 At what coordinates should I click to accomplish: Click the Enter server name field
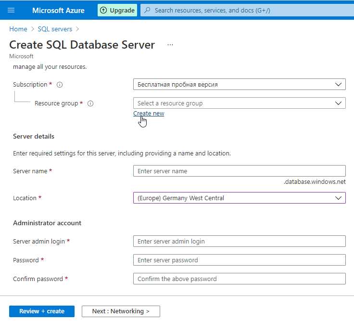click(x=240, y=171)
